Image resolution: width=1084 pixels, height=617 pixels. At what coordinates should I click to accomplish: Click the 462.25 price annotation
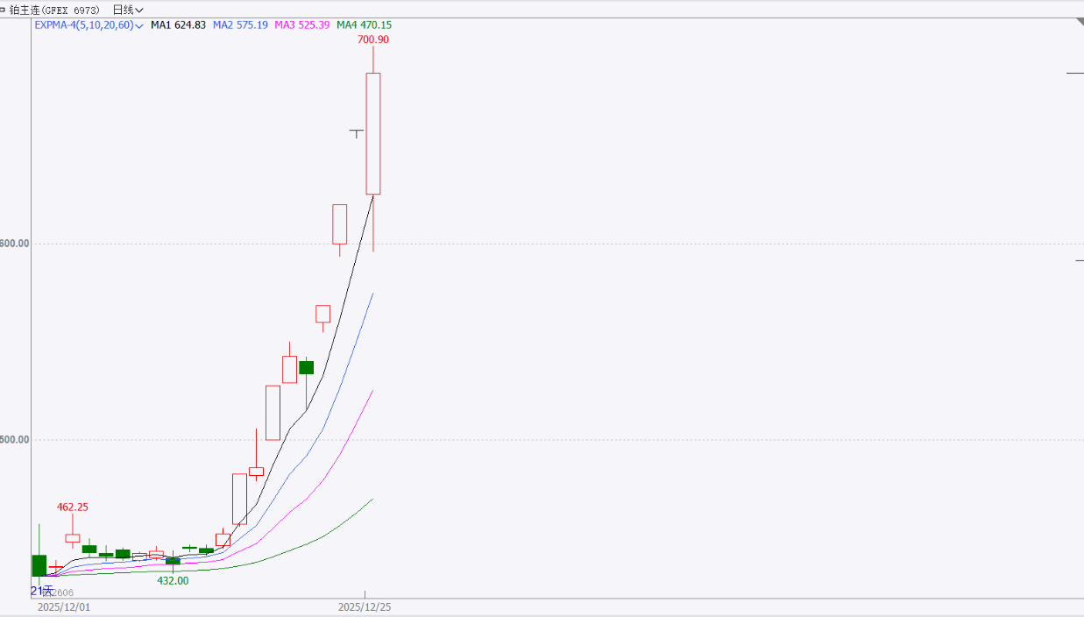pyautogui.click(x=73, y=507)
